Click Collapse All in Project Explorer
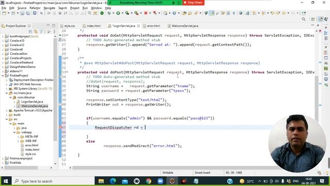This screenshot has width=330, height=186. coord(30,32)
